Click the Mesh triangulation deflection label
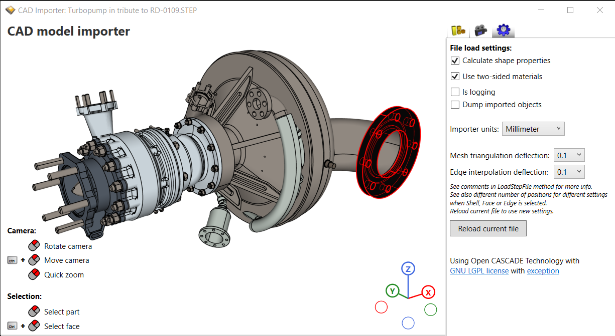615x336 pixels. 500,156
